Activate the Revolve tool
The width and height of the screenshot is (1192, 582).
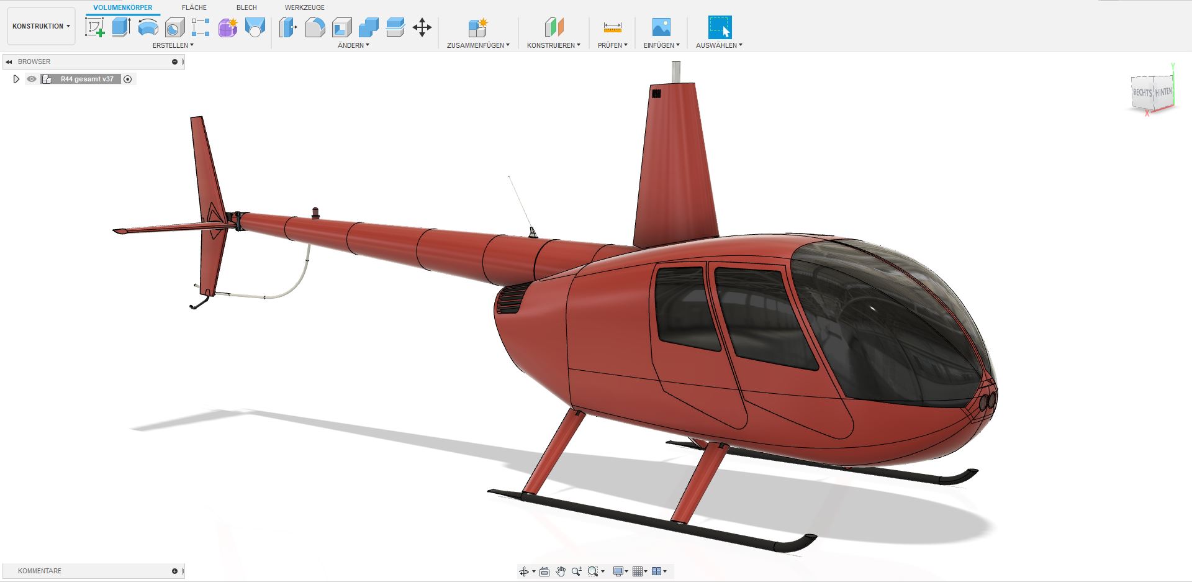[148, 27]
